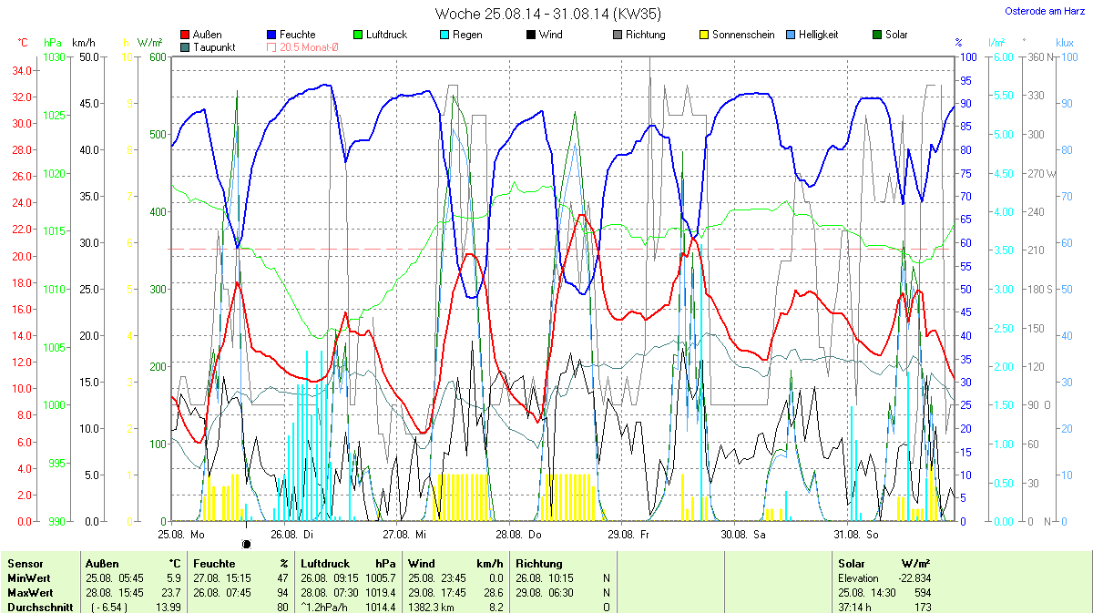Toggle the Helligkeit series legend marker
The image size is (1093, 613).
pos(791,35)
